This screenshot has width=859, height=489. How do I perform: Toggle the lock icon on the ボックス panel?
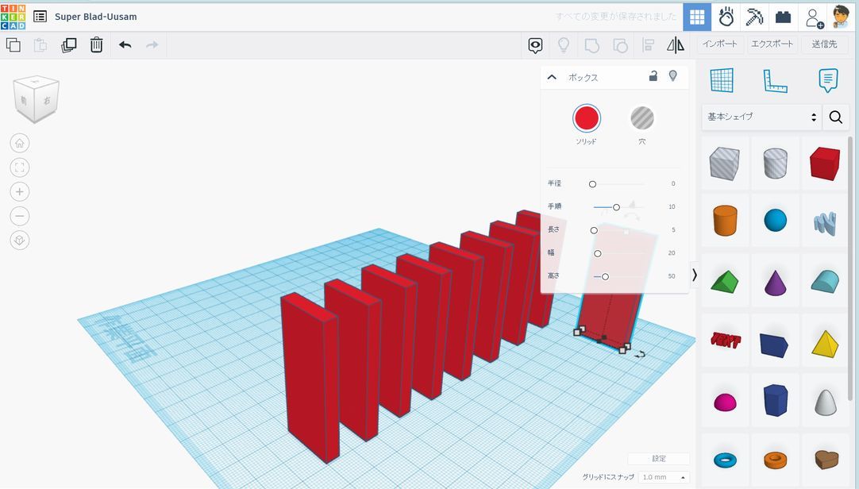click(654, 76)
